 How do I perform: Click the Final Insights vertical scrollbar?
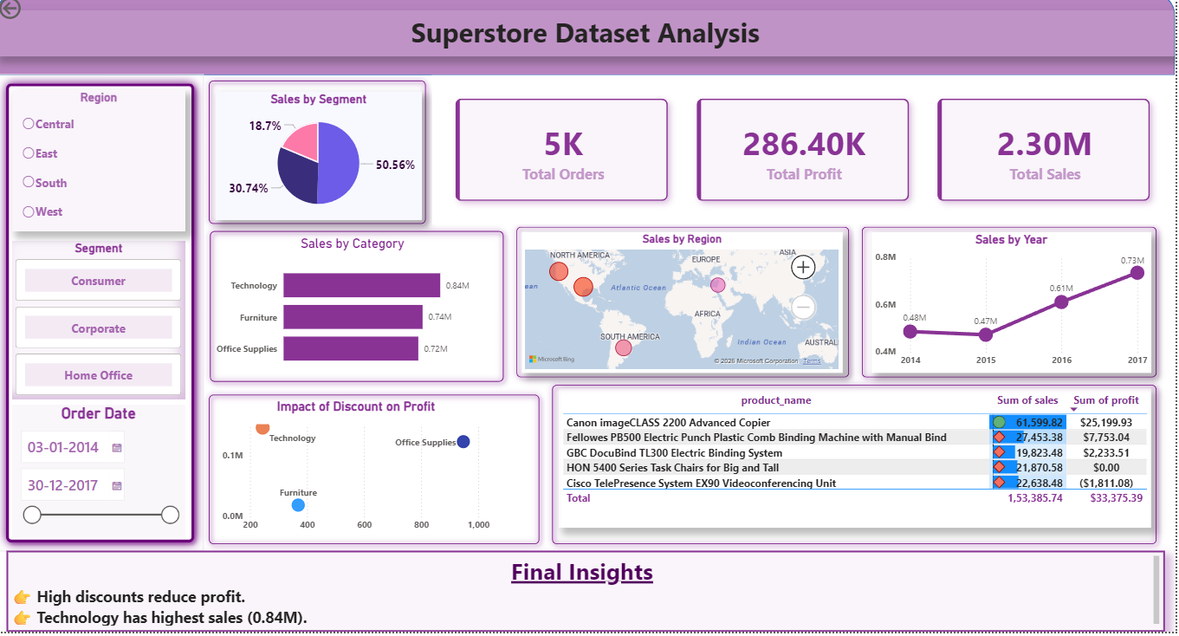click(x=1156, y=589)
